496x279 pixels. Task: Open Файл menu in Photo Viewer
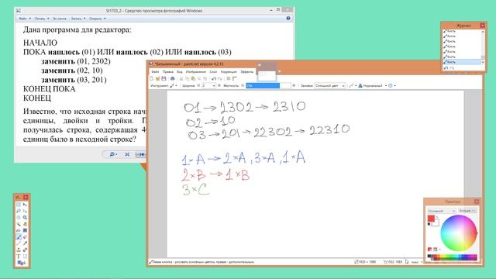(x=24, y=19)
